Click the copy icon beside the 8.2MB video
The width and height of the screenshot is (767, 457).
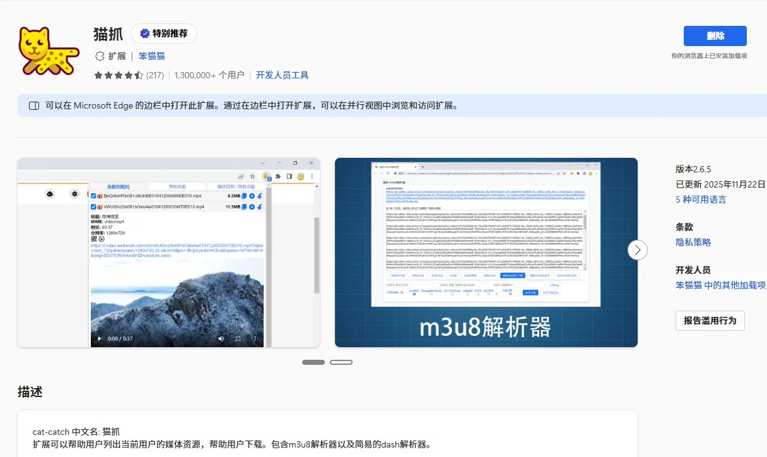click(x=243, y=196)
